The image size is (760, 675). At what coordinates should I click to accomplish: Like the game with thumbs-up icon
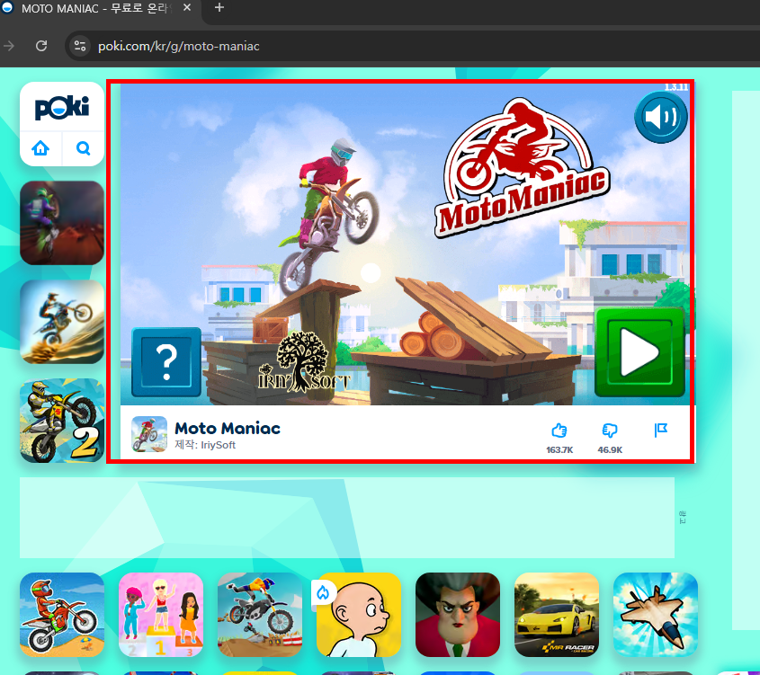coord(559,430)
